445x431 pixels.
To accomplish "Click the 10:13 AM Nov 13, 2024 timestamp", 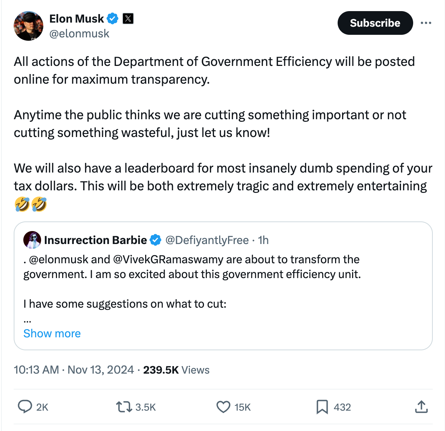I will [74, 370].
